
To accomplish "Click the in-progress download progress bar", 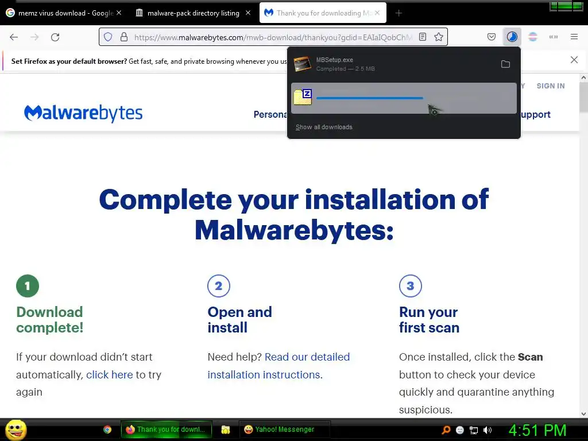I will tap(370, 98).
